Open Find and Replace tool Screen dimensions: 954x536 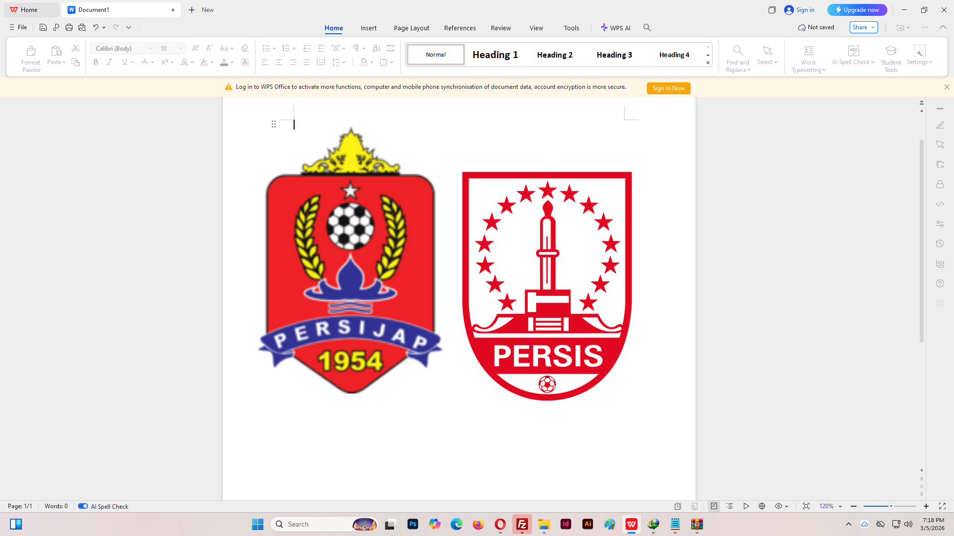pyautogui.click(x=738, y=59)
